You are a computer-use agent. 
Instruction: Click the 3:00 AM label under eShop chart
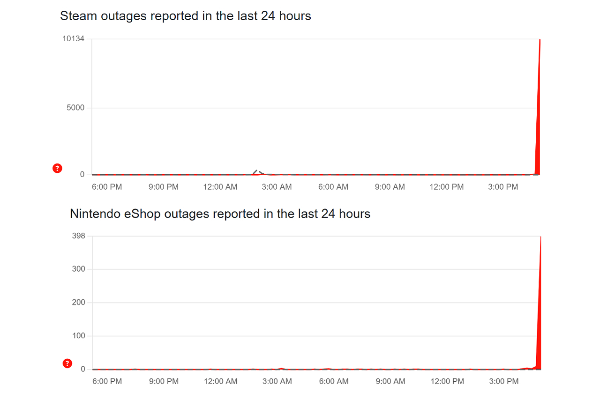(x=277, y=381)
